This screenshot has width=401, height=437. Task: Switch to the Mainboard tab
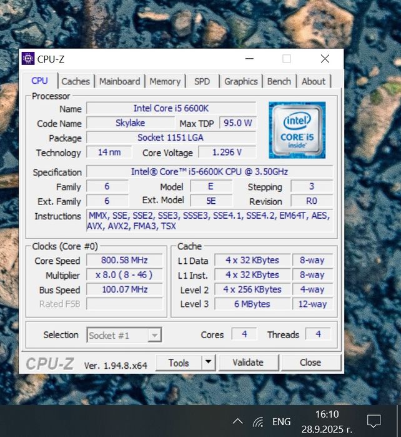click(120, 81)
